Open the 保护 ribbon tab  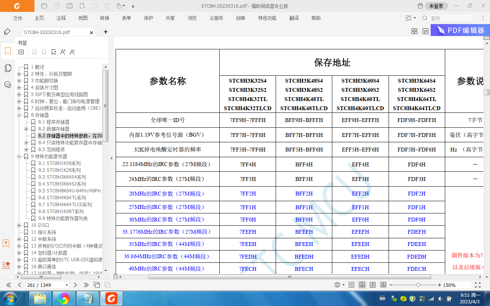coord(148,18)
